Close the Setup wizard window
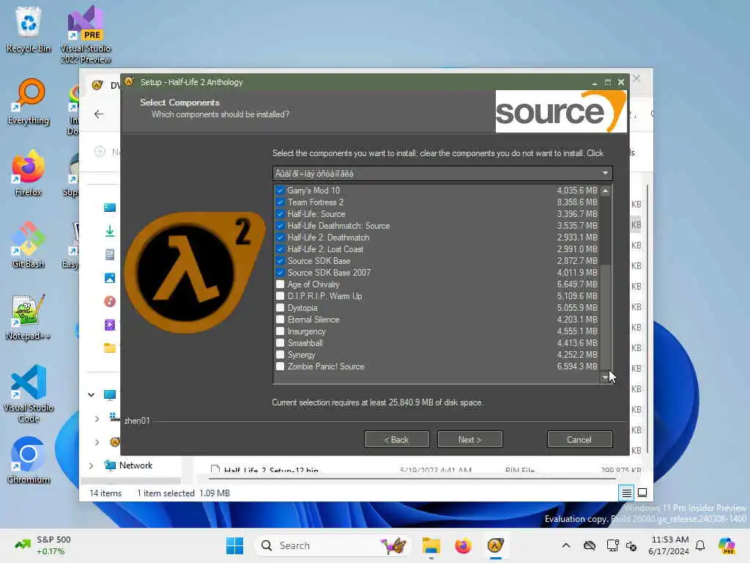 point(621,82)
